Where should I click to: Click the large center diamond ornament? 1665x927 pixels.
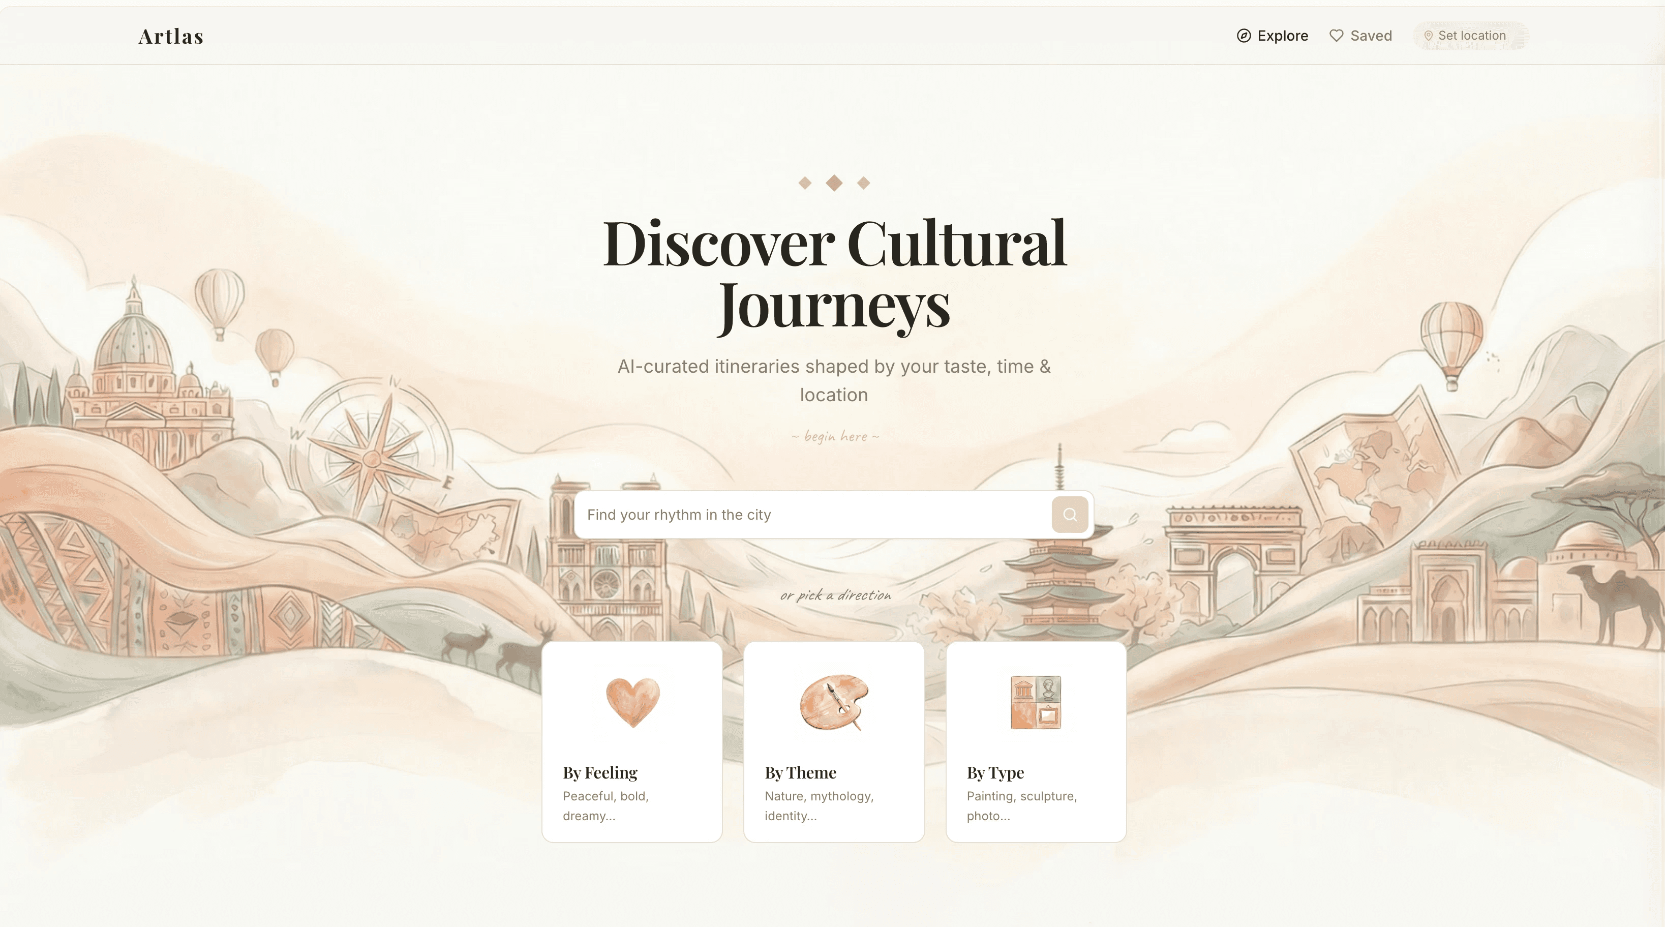click(834, 183)
